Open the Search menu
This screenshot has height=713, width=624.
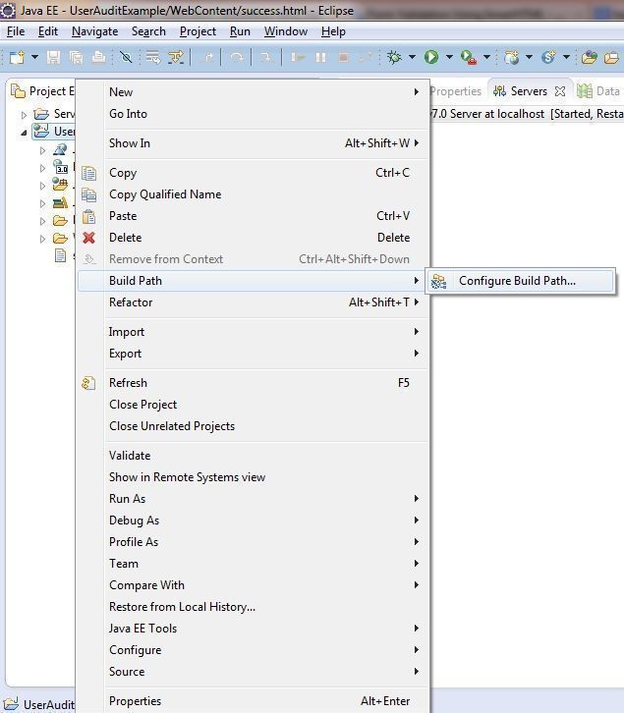click(148, 31)
